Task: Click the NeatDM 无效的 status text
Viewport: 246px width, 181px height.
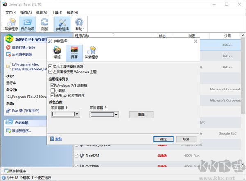Action: click(x=162, y=156)
